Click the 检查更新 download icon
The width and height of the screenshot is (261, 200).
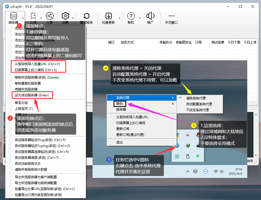point(109,16)
